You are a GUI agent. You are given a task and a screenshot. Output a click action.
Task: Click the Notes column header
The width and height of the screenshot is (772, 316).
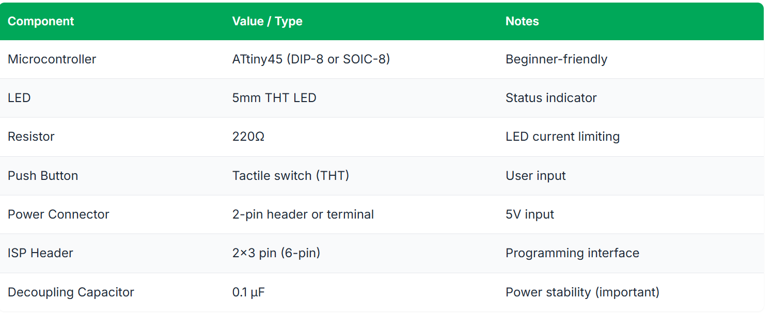coord(522,22)
